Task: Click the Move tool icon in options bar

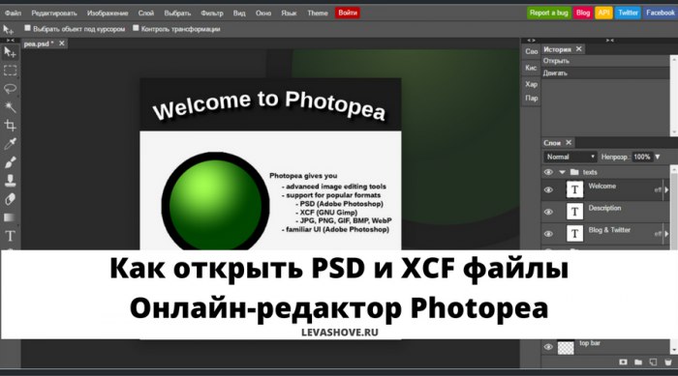Action: point(8,29)
